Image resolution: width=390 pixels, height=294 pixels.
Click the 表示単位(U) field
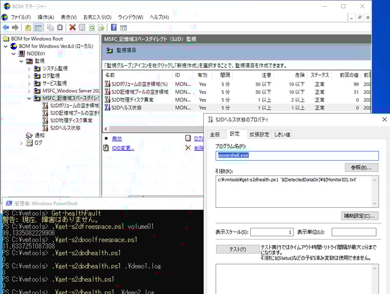[x=354, y=232]
